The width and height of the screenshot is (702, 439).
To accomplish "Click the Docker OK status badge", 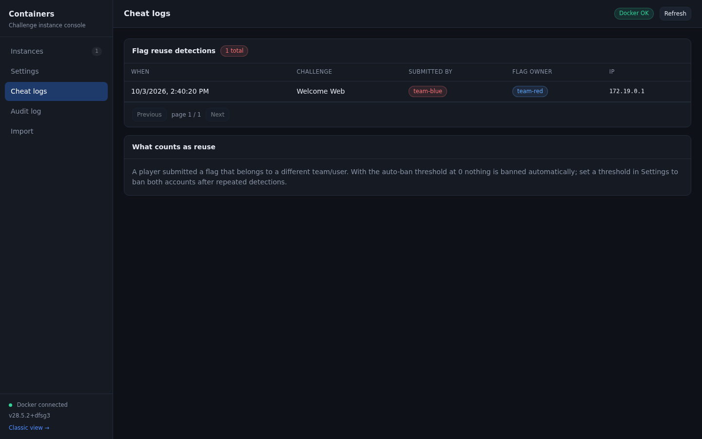I will pos(634,14).
